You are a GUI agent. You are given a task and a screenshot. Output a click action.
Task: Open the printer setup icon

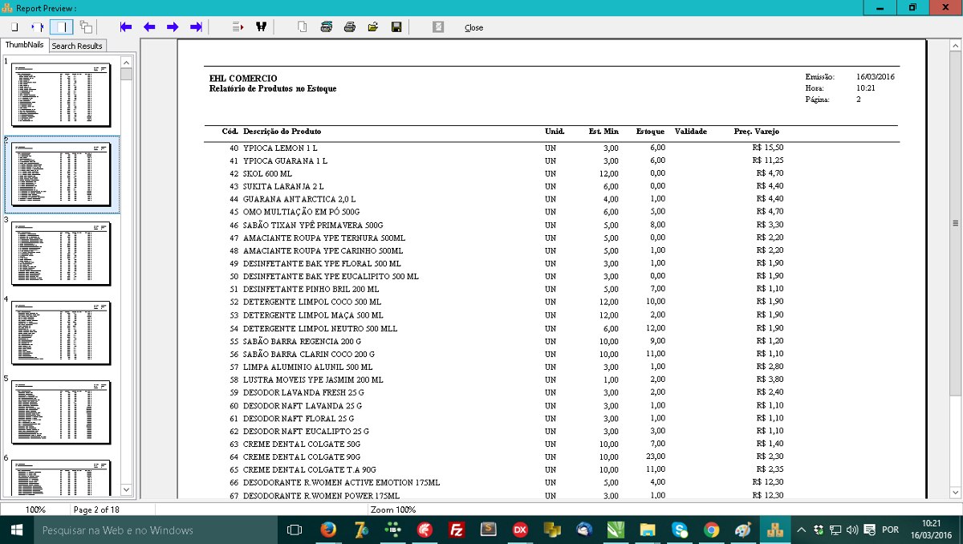coord(326,27)
